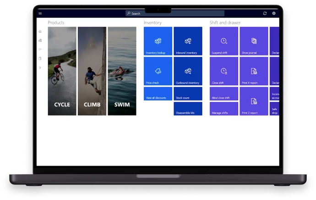
Task: Open the CYCLE product category
Action: pyautogui.click(x=62, y=71)
